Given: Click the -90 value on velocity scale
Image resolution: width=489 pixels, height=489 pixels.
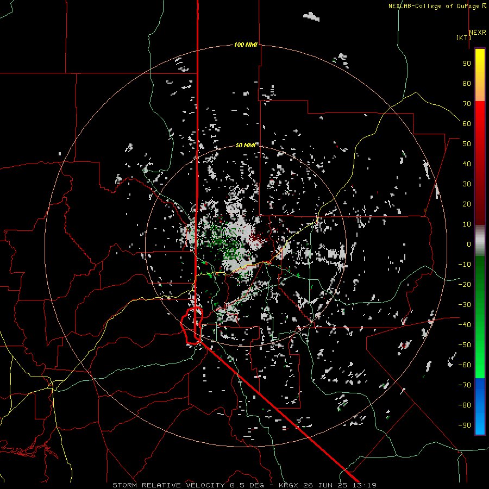Looking at the screenshot, I should [x=465, y=425].
